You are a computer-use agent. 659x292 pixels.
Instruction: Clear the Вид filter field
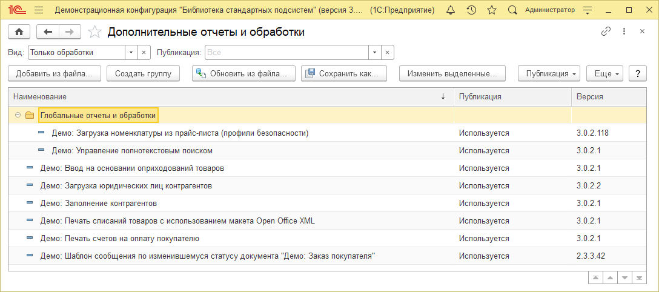pos(144,53)
